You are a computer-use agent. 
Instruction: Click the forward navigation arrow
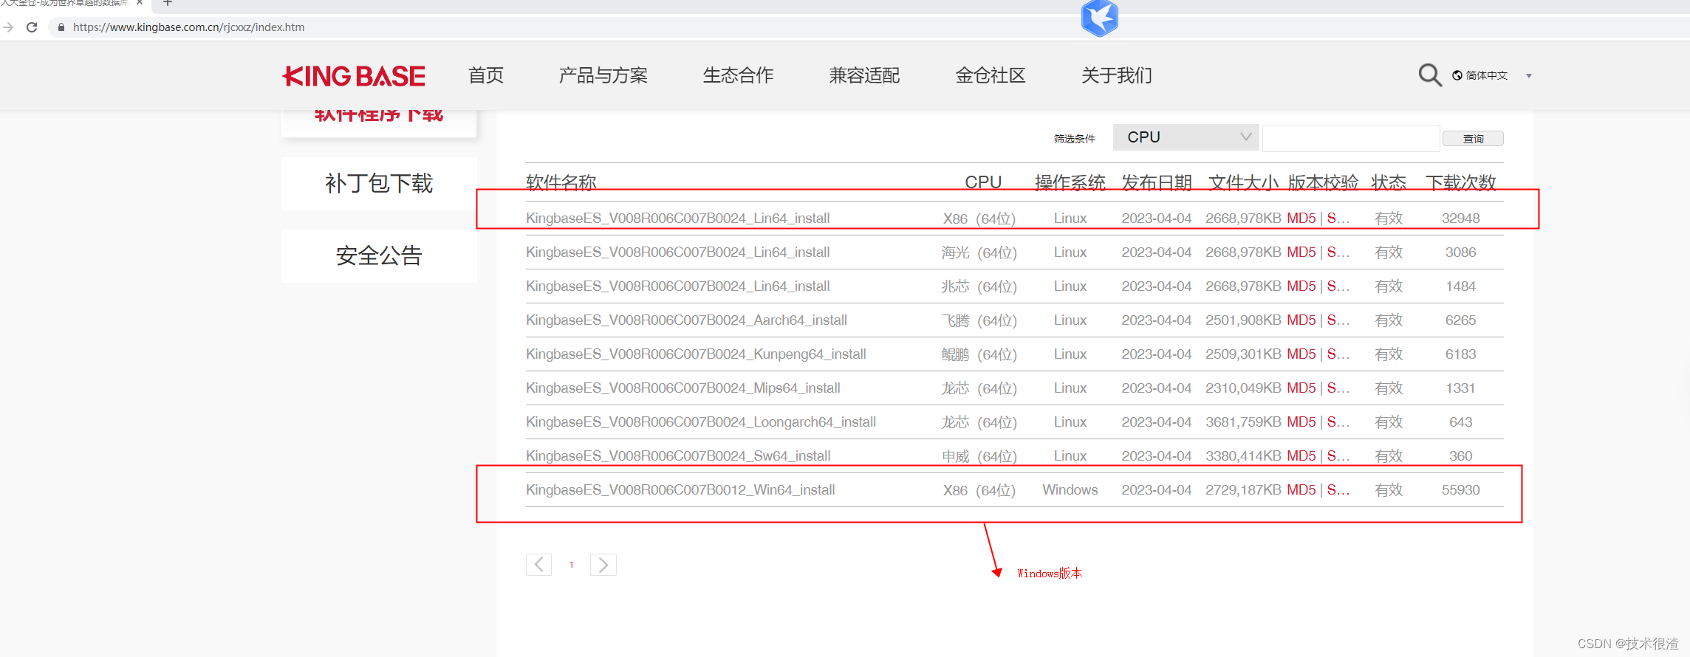click(8, 27)
